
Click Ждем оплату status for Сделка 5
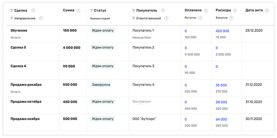[102, 47]
